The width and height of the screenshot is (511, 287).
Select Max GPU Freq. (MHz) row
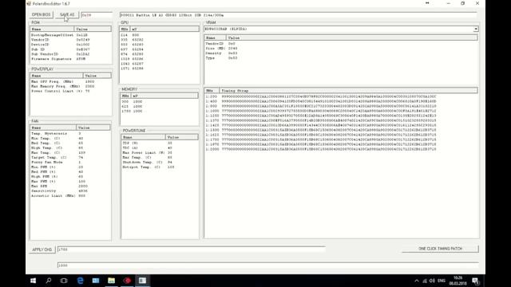(70, 81)
